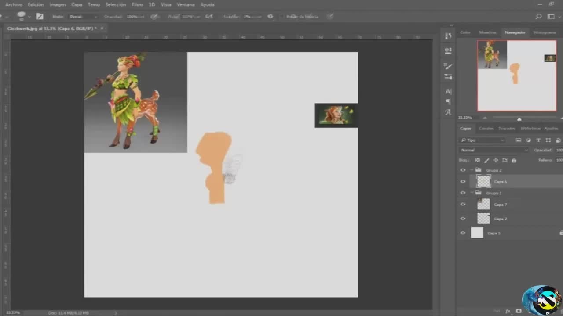Select the Capa 6 layer thumbnail
This screenshot has width=563, height=316.
[483, 181]
